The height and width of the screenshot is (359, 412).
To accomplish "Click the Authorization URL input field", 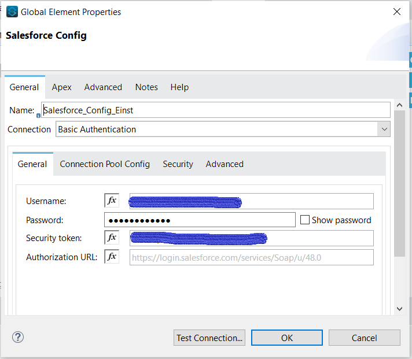I will coord(252,257).
